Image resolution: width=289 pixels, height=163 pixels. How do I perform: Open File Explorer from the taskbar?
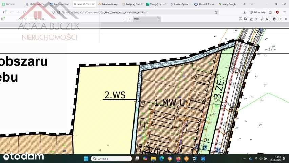click(153, 158)
